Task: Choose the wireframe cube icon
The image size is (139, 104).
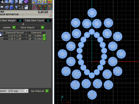Action: pos(7,7)
